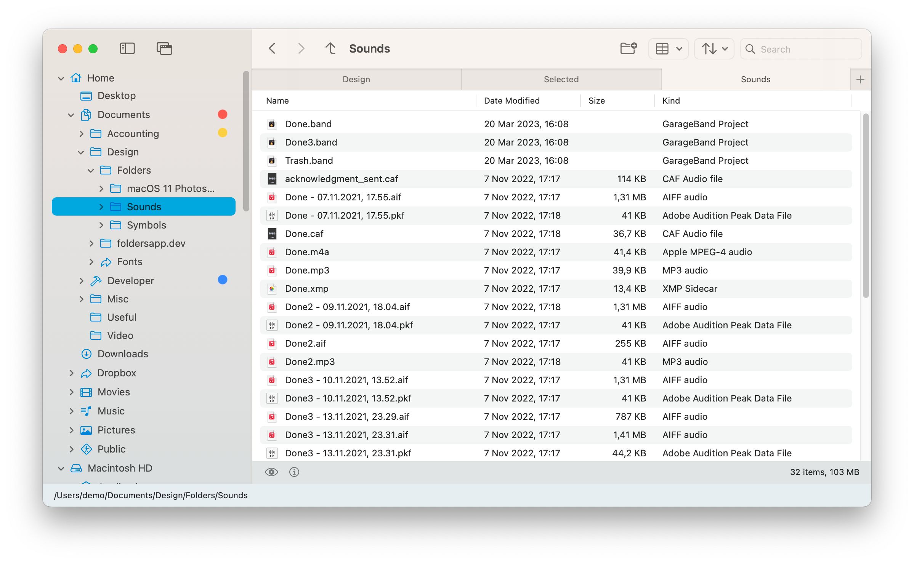The width and height of the screenshot is (914, 563).
Task: Toggle the Quick Look eye icon in status bar
Action: pos(271,472)
